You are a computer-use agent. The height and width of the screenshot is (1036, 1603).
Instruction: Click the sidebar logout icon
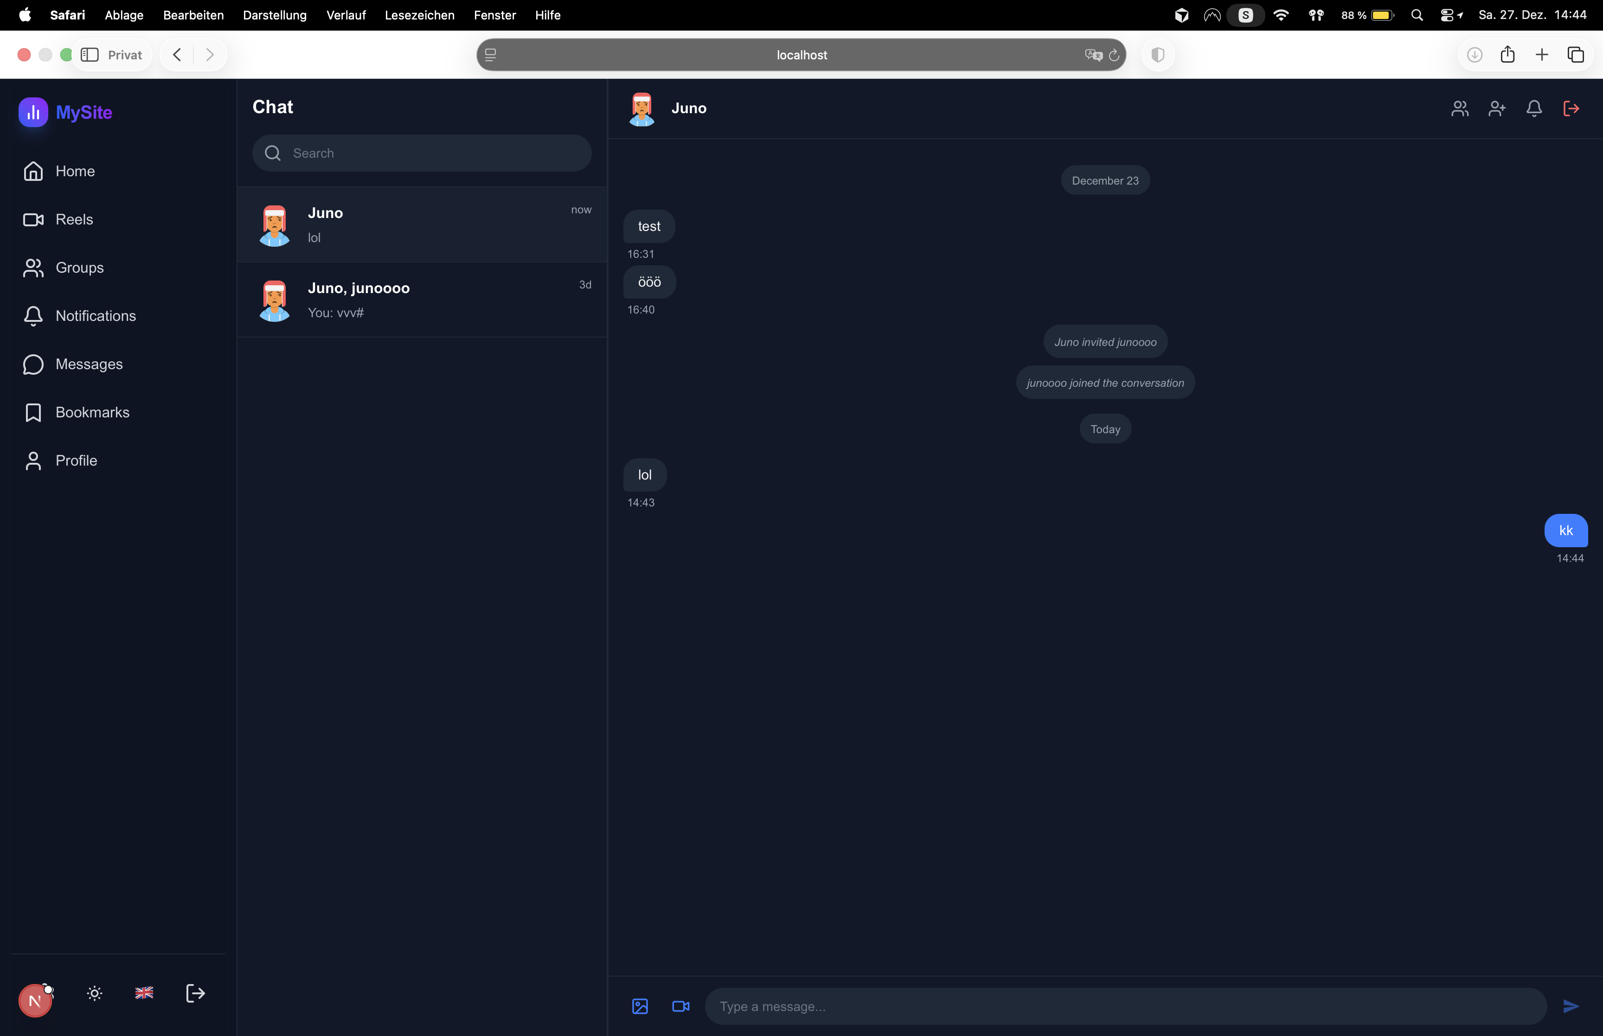(195, 993)
